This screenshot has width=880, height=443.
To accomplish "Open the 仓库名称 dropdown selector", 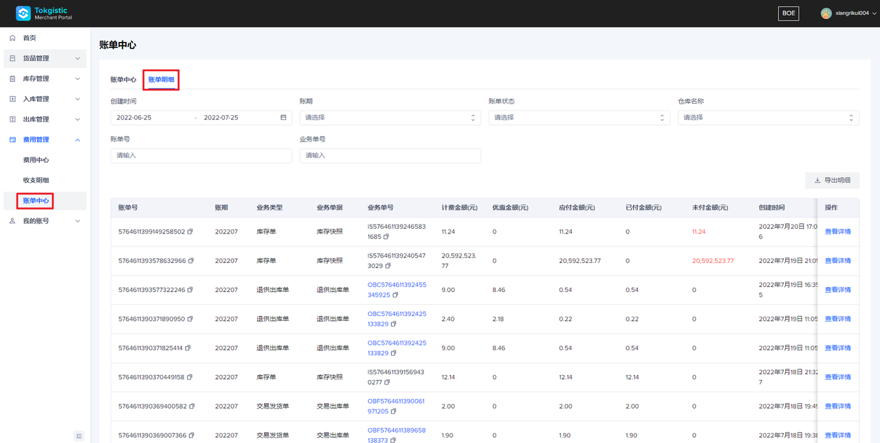I will 768,117.
